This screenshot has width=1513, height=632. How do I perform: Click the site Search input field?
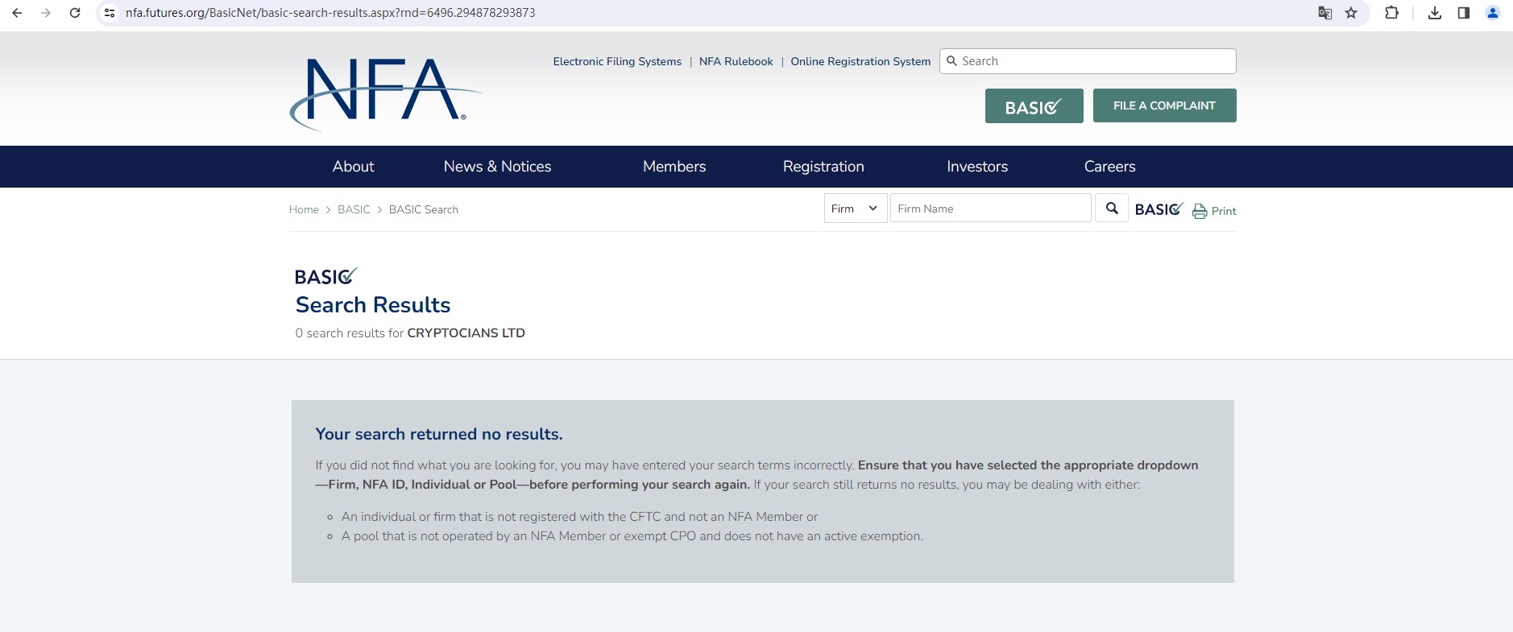pyautogui.click(x=1088, y=61)
